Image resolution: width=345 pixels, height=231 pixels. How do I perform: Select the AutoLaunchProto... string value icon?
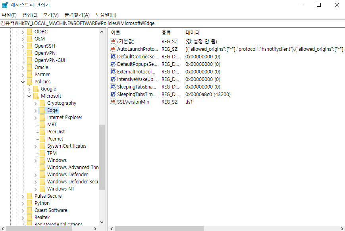coord(113,49)
